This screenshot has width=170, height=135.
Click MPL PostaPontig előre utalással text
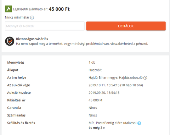click(x=113, y=123)
